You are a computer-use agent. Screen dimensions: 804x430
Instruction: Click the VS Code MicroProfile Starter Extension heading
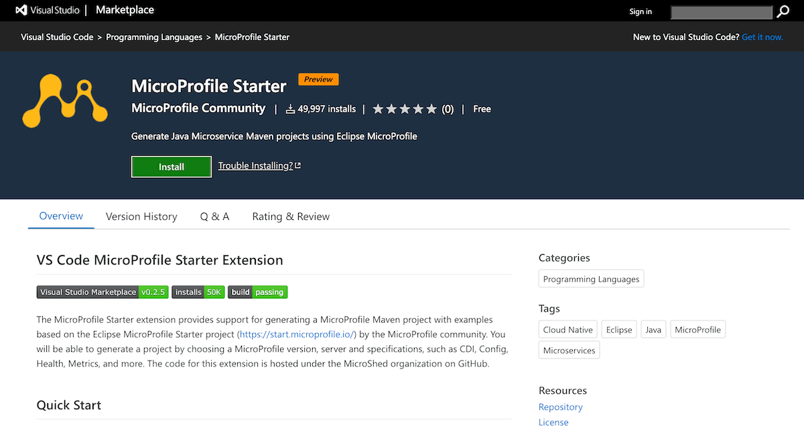tap(160, 260)
